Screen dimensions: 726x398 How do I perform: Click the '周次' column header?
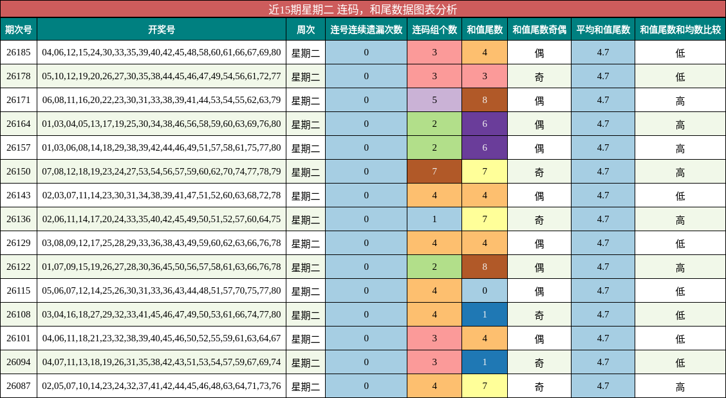pos(306,30)
